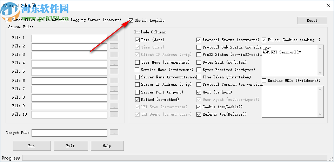The height and width of the screenshot is (162, 334).
Task: Browse for File 8 source
Action: tap(114, 97)
